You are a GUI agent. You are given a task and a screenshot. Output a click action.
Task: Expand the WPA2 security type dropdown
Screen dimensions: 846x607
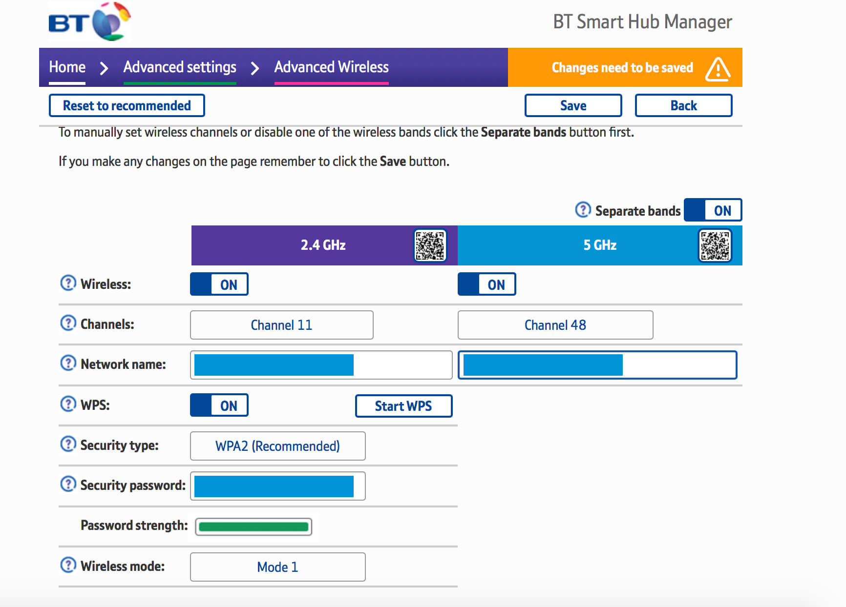[x=277, y=446]
